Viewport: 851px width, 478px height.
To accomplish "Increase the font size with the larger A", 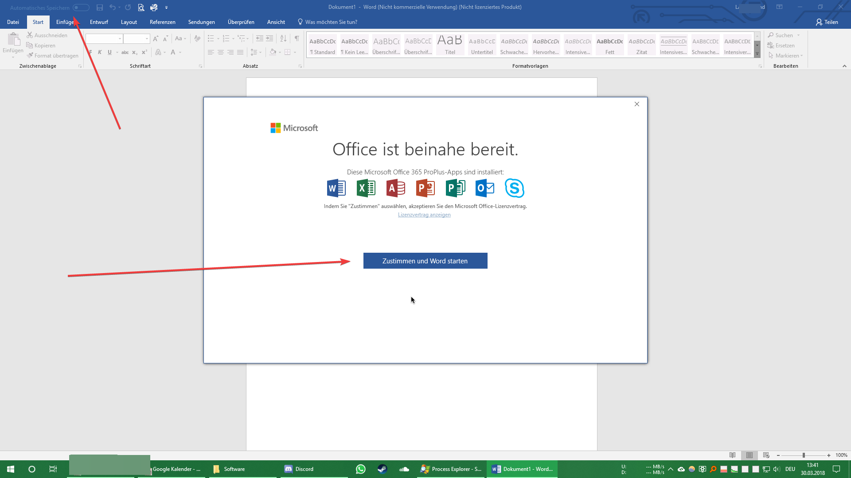I will pos(156,39).
